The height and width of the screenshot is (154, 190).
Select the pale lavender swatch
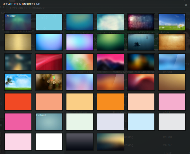tap(111, 122)
